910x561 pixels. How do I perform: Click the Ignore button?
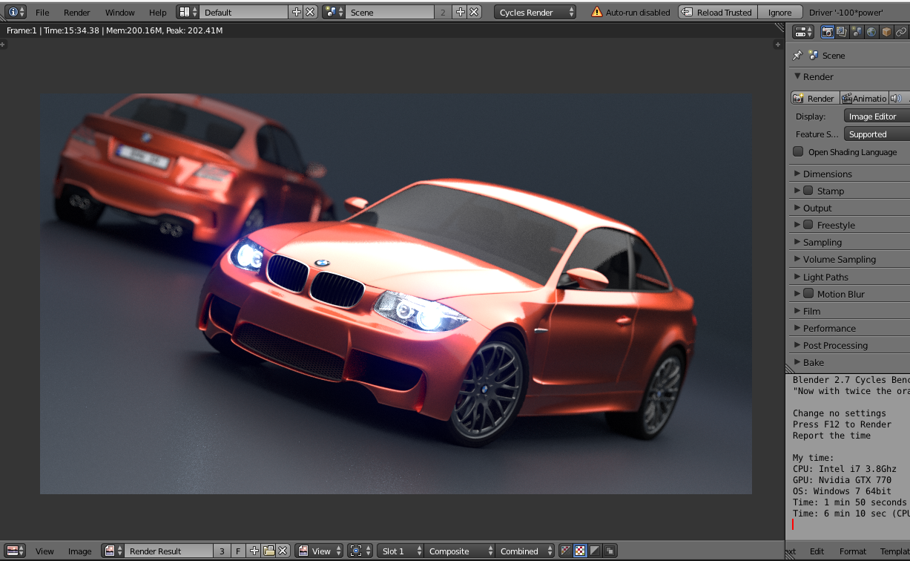(x=780, y=12)
